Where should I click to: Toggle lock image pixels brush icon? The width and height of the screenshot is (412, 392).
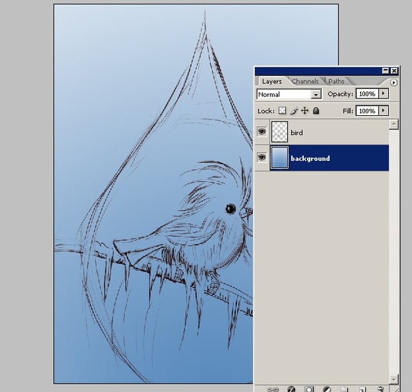tap(294, 111)
